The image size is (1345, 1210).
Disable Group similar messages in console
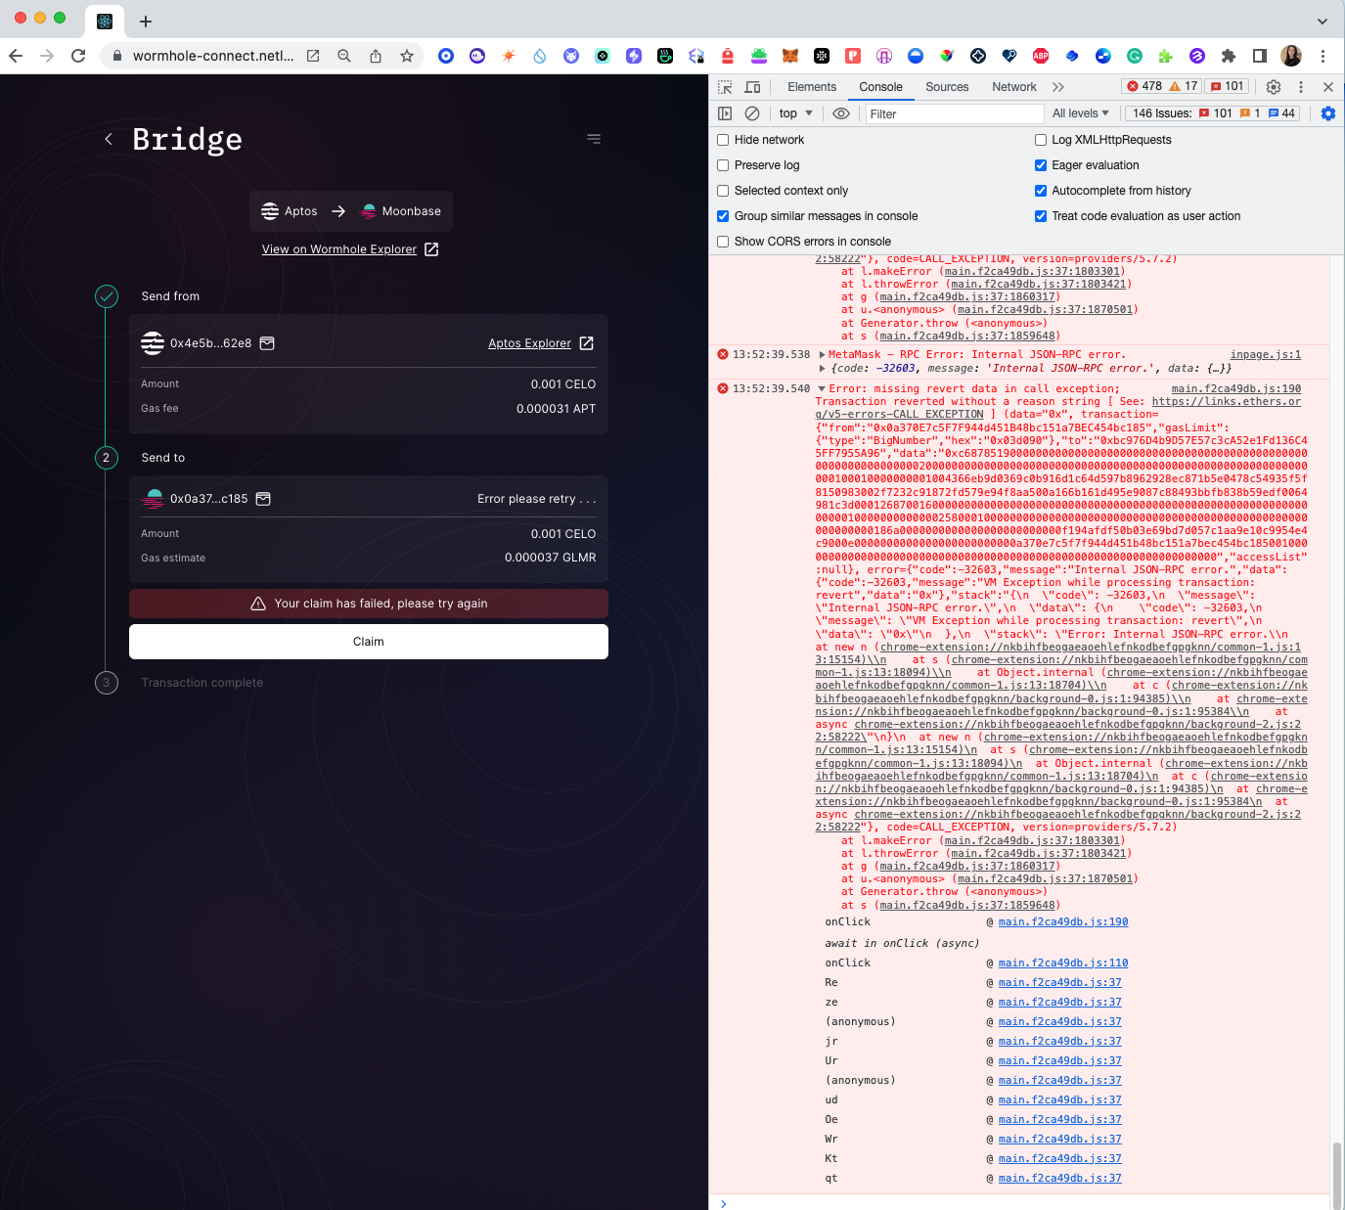[x=722, y=216]
